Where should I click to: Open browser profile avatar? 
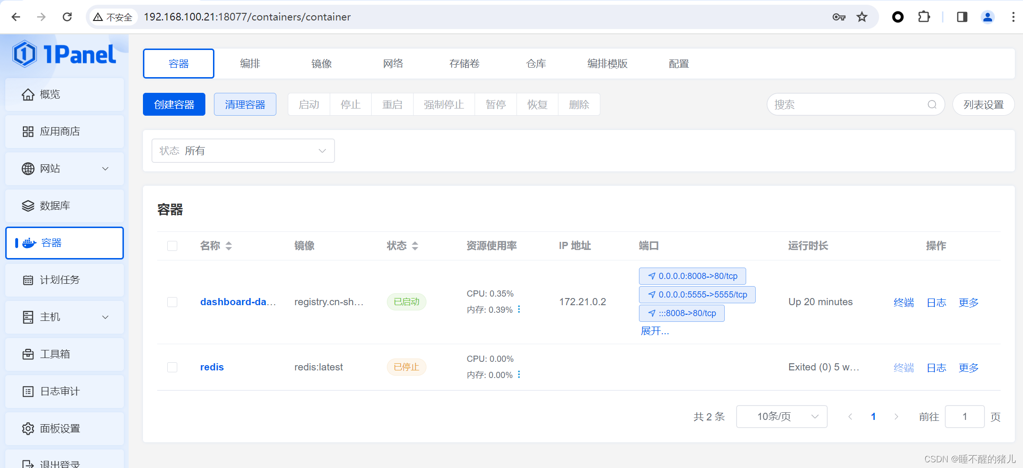(988, 17)
